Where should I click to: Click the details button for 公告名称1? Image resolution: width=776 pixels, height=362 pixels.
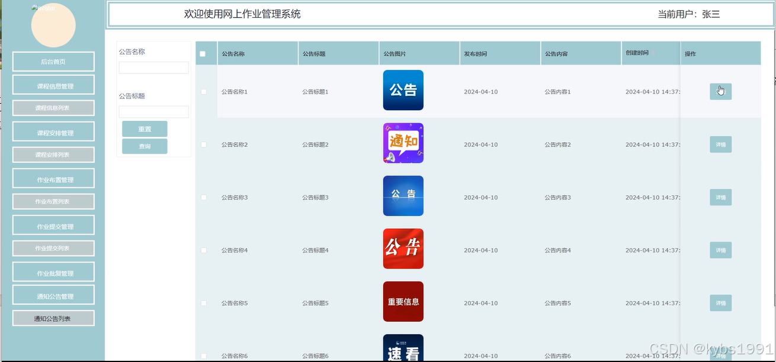(x=720, y=92)
